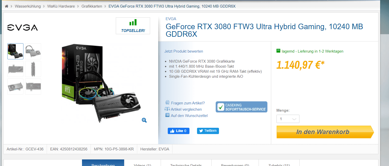
Task: Open the Videos (1) tab
Action: [143, 163]
